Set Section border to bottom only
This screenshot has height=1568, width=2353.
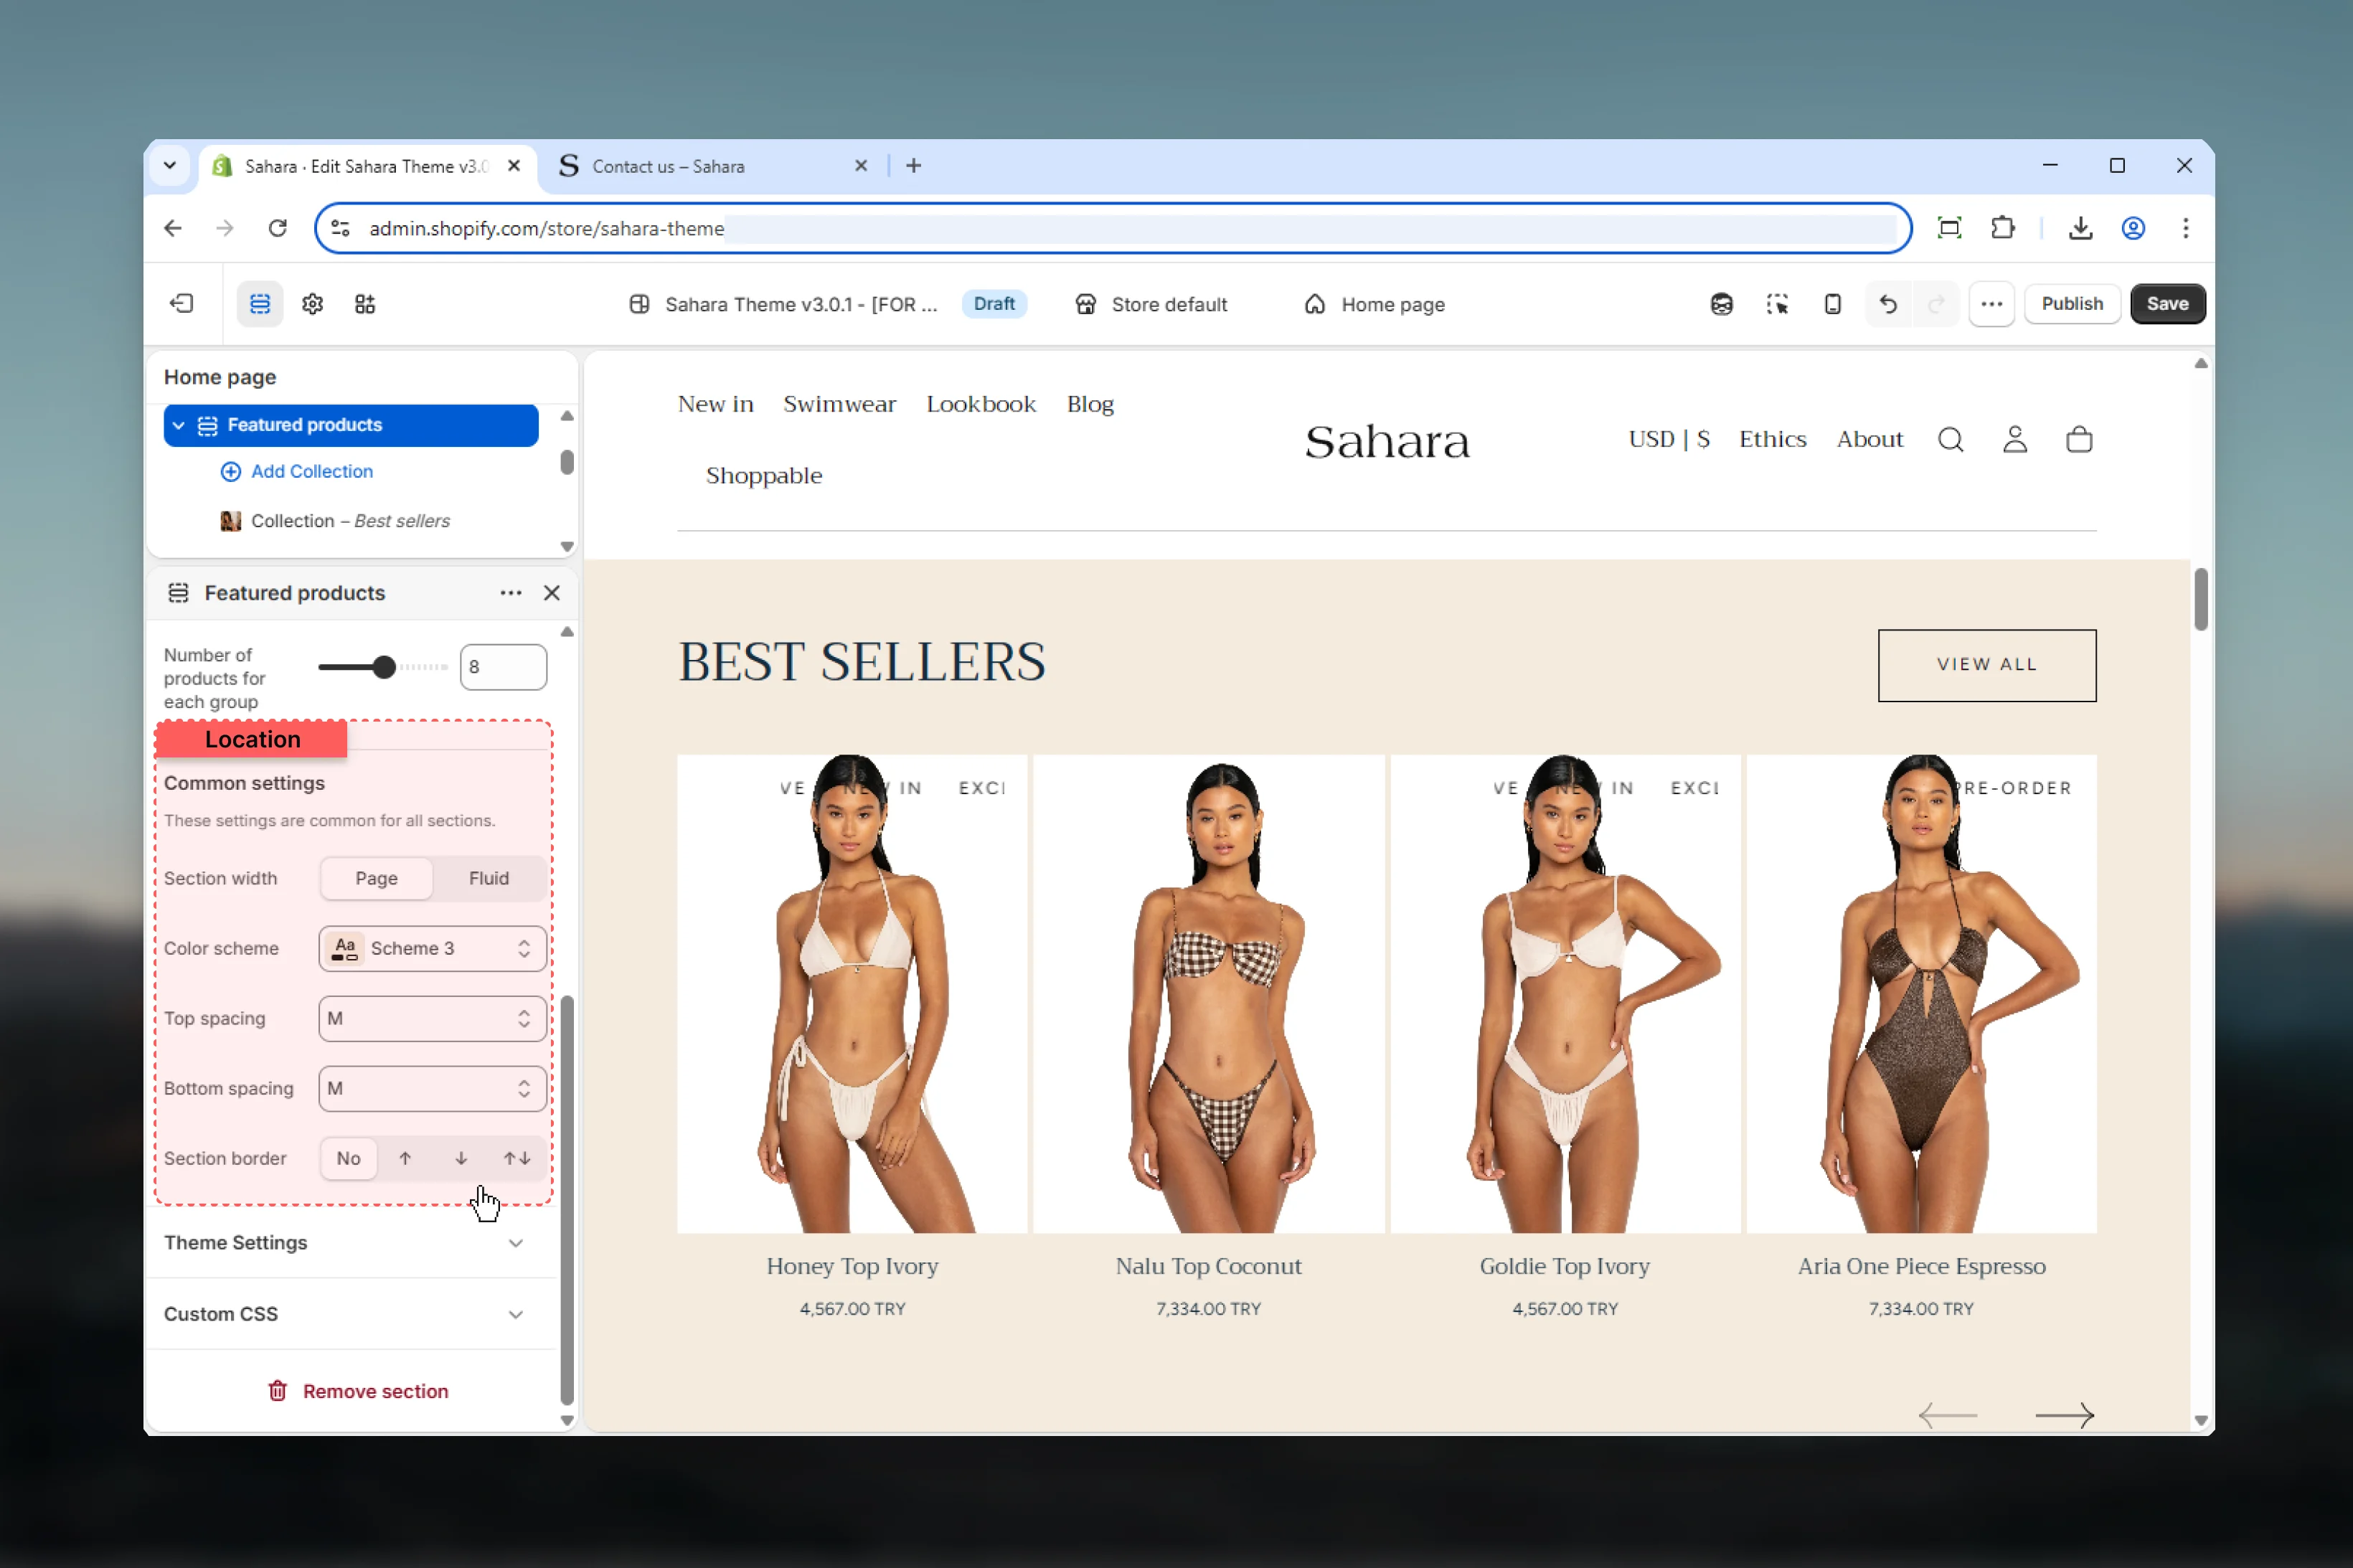461,1158
